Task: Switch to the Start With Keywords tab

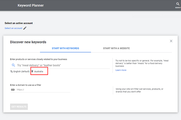Action: pos(65,48)
